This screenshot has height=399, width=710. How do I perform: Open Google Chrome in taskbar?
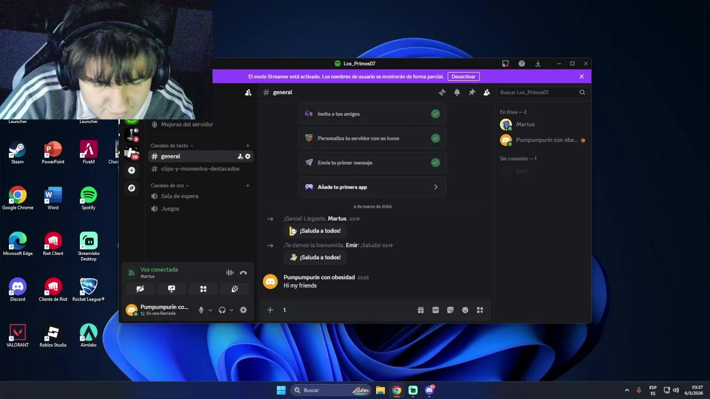click(x=397, y=390)
